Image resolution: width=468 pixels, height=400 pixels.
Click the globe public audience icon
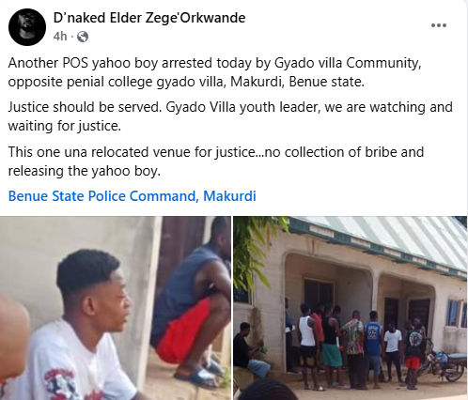pos(83,37)
